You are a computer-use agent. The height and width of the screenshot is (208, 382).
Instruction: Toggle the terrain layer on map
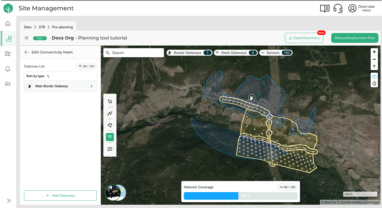point(374,76)
